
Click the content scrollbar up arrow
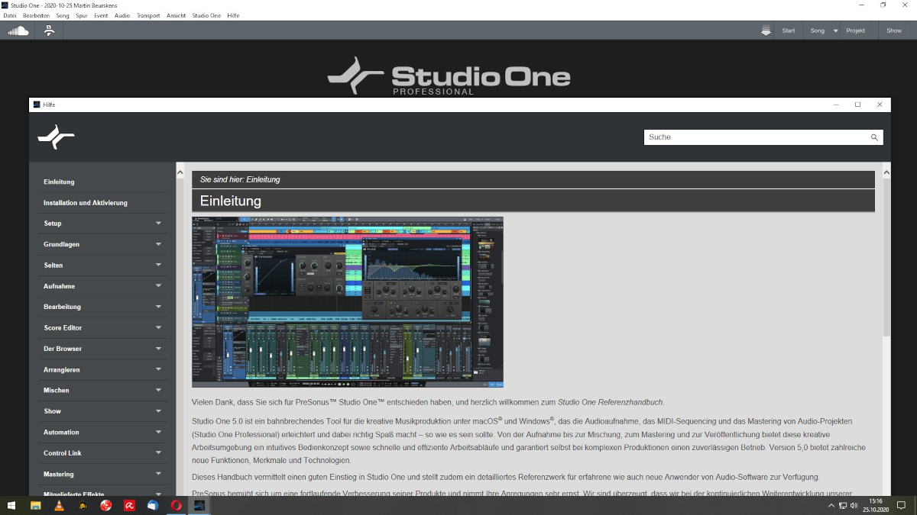(x=886, y=172)
